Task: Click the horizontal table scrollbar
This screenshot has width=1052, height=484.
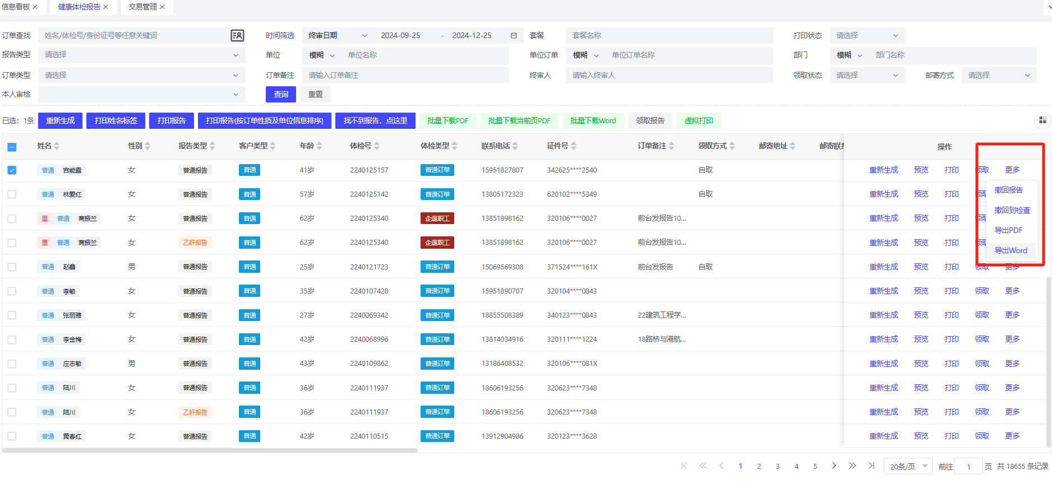Action: (x=210, y=450)
